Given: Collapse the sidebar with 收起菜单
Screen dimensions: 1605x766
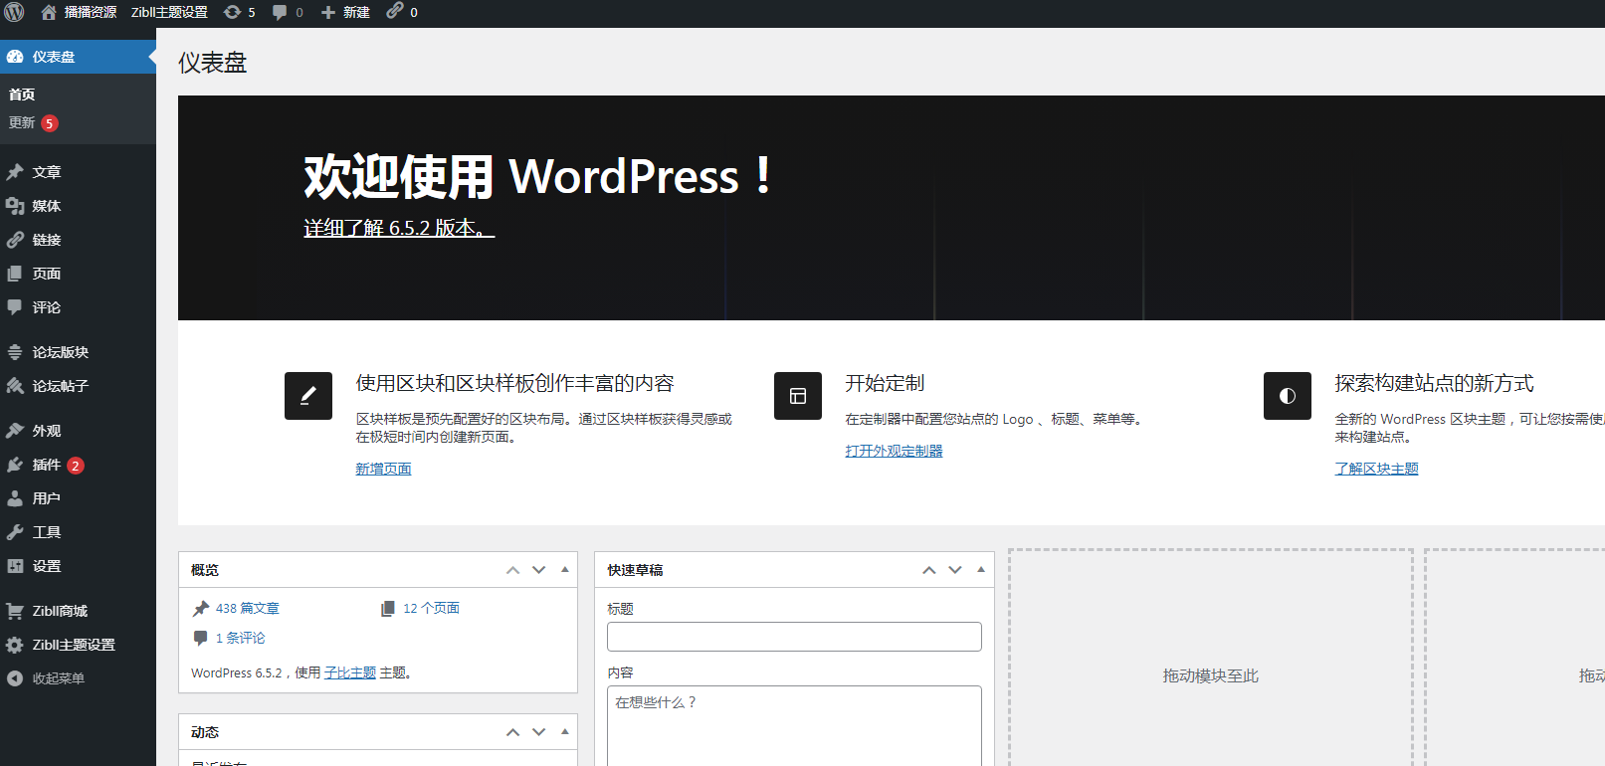Looking at the screenshot, I should (58, 678).
